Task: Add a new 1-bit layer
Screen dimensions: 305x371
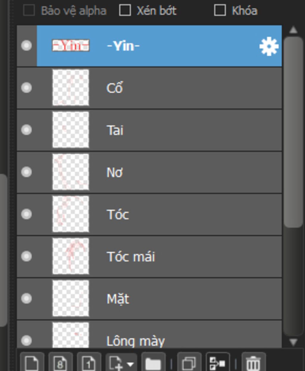Action: click(x=89, y=362)
